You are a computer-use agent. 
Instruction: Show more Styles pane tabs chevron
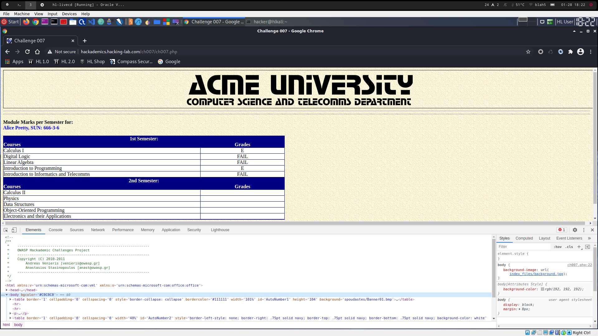click(x=589, y=238)
